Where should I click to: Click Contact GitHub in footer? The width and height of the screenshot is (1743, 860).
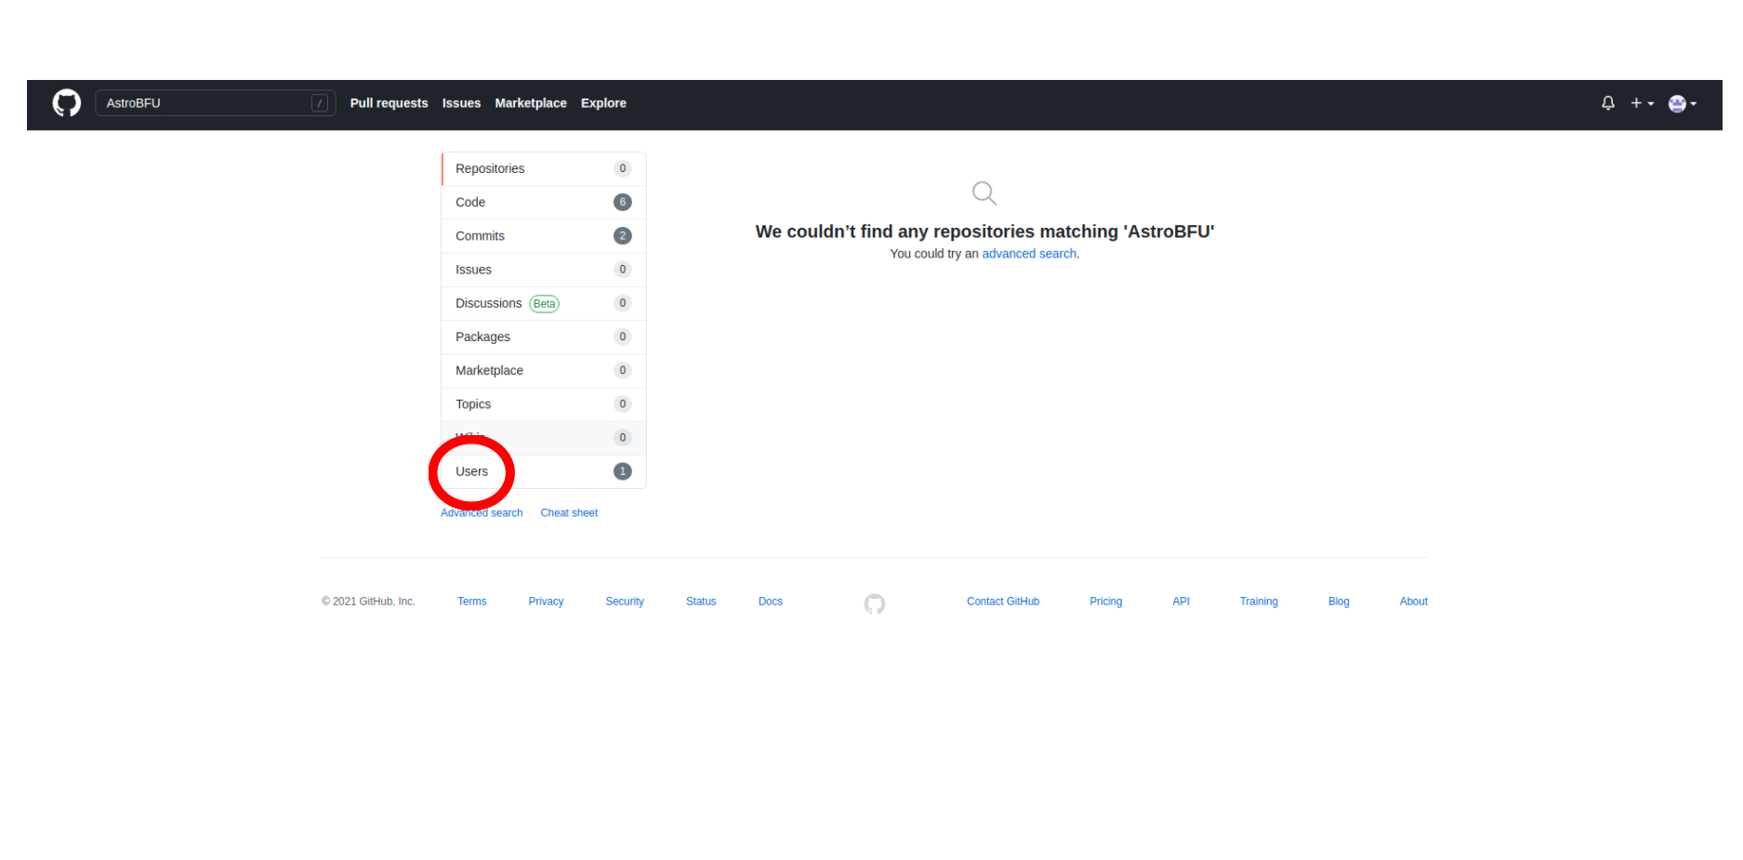(1003, 602)
